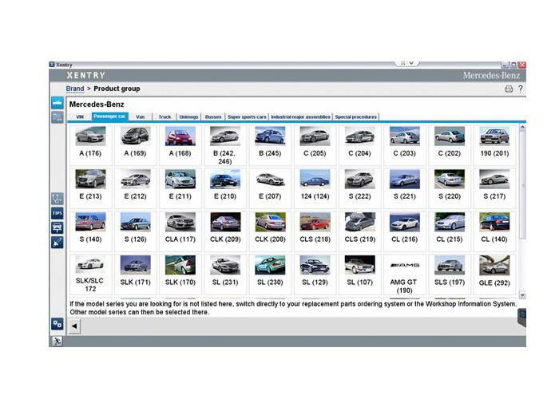This screenshot has height=399, width=559.
Task: Choose the SLK (171) model
Action: point(136,274)
